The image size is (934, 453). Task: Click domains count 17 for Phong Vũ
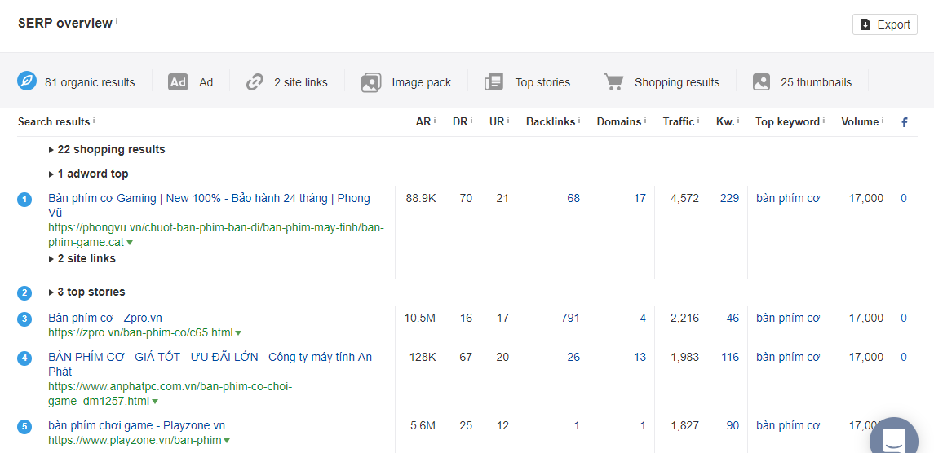click(x=640, y=198)
